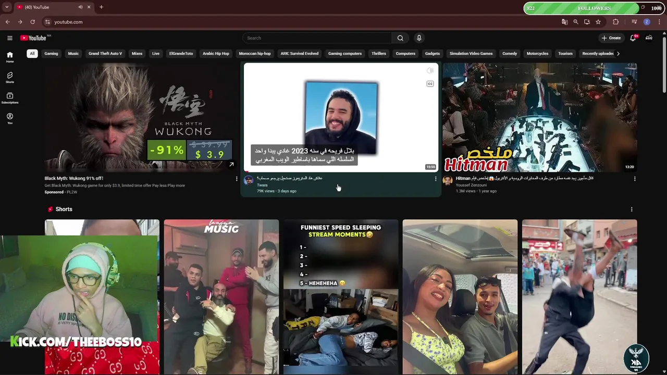Open Shorts from the sidebar

pos(10,78)
